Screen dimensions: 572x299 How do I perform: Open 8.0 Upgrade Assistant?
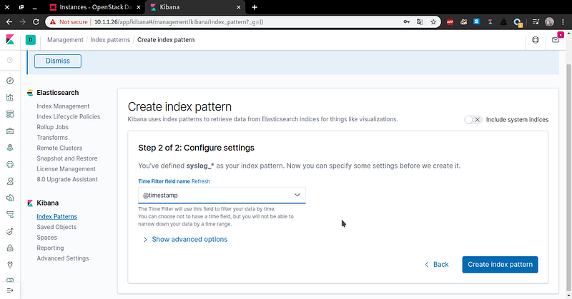click(x=67, y=179)
